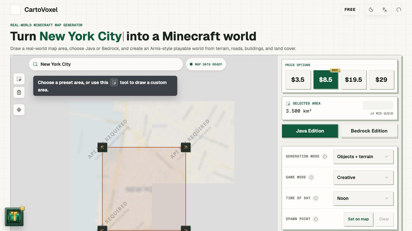Click the 3.500 km² area value
412x231 pixels.
tap(299, 111)
